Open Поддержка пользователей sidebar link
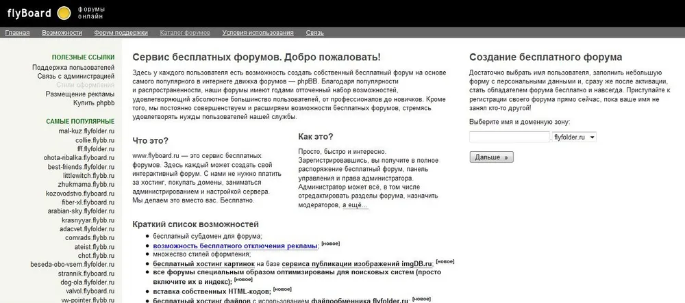The image size is (685, 303). point(73,67)
